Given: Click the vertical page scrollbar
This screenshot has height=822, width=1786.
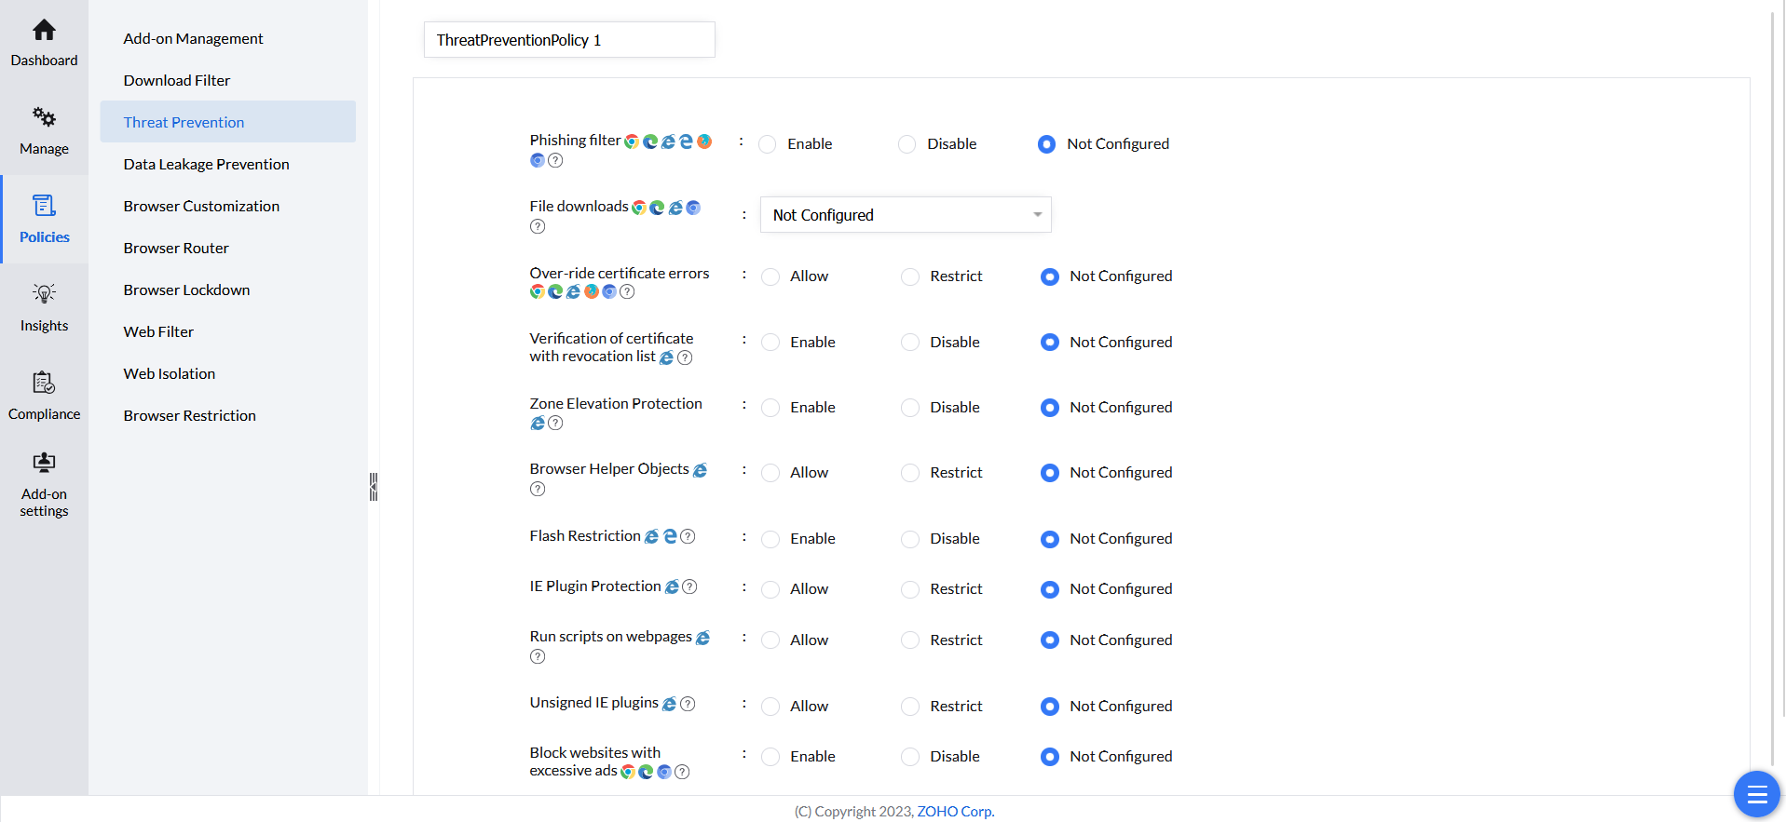Looking at the screenshot, I should (1772, 391).
